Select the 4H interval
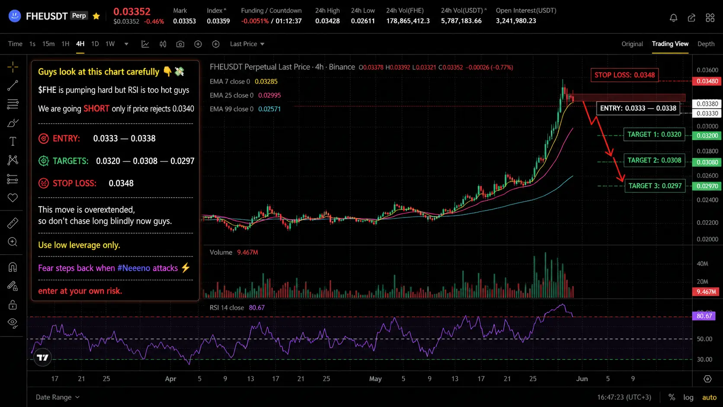 pyautogui.click(x=80, y=44)
